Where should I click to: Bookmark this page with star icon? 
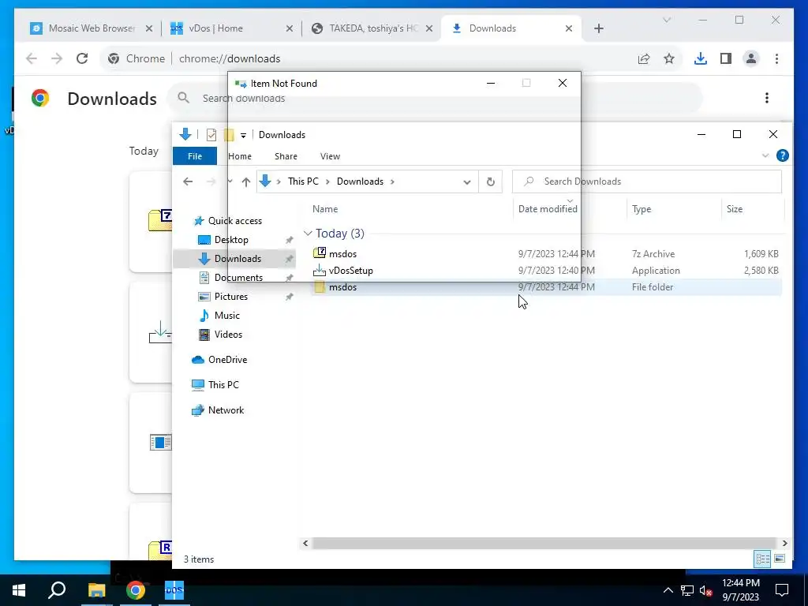pos(669,58)
